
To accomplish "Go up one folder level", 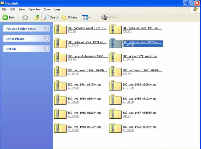I will click(37, 18).
